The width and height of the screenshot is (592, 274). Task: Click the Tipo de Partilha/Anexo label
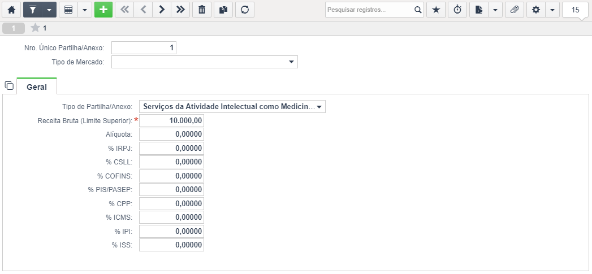pyautogui.click(x=97, y=107)
